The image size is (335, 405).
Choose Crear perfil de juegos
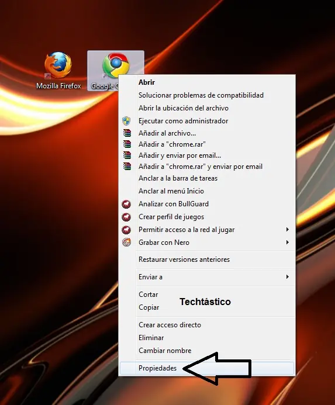[207, 217]
